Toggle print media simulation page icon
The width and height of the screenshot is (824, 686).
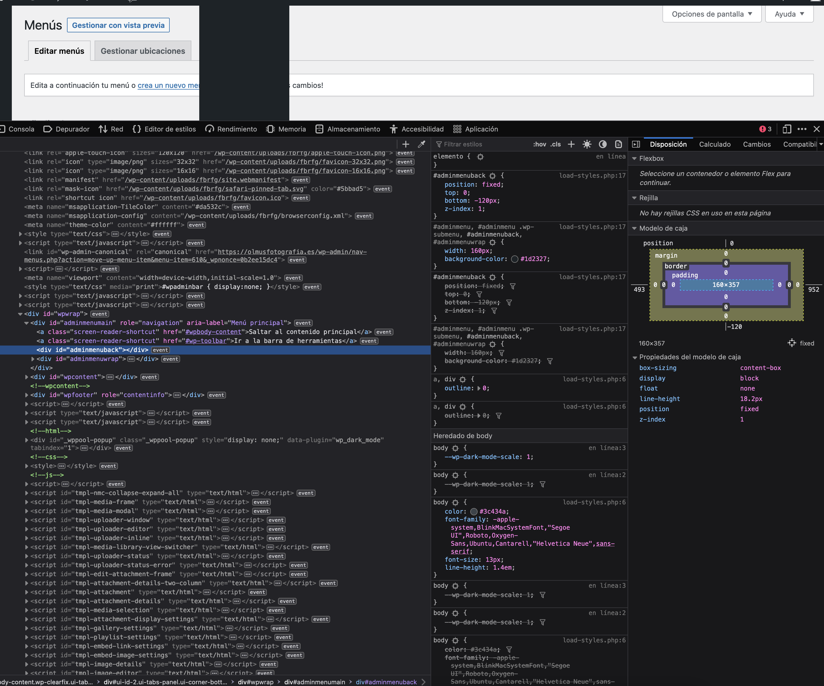(618, 144)
